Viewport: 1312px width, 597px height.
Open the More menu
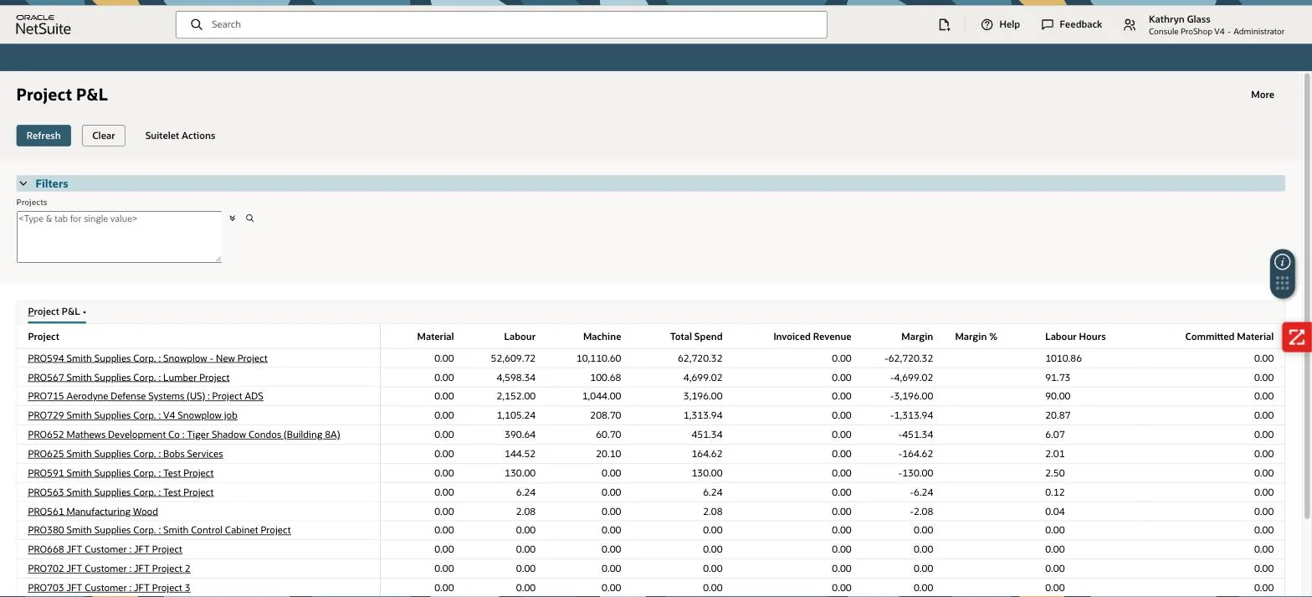pos(1262,95)
